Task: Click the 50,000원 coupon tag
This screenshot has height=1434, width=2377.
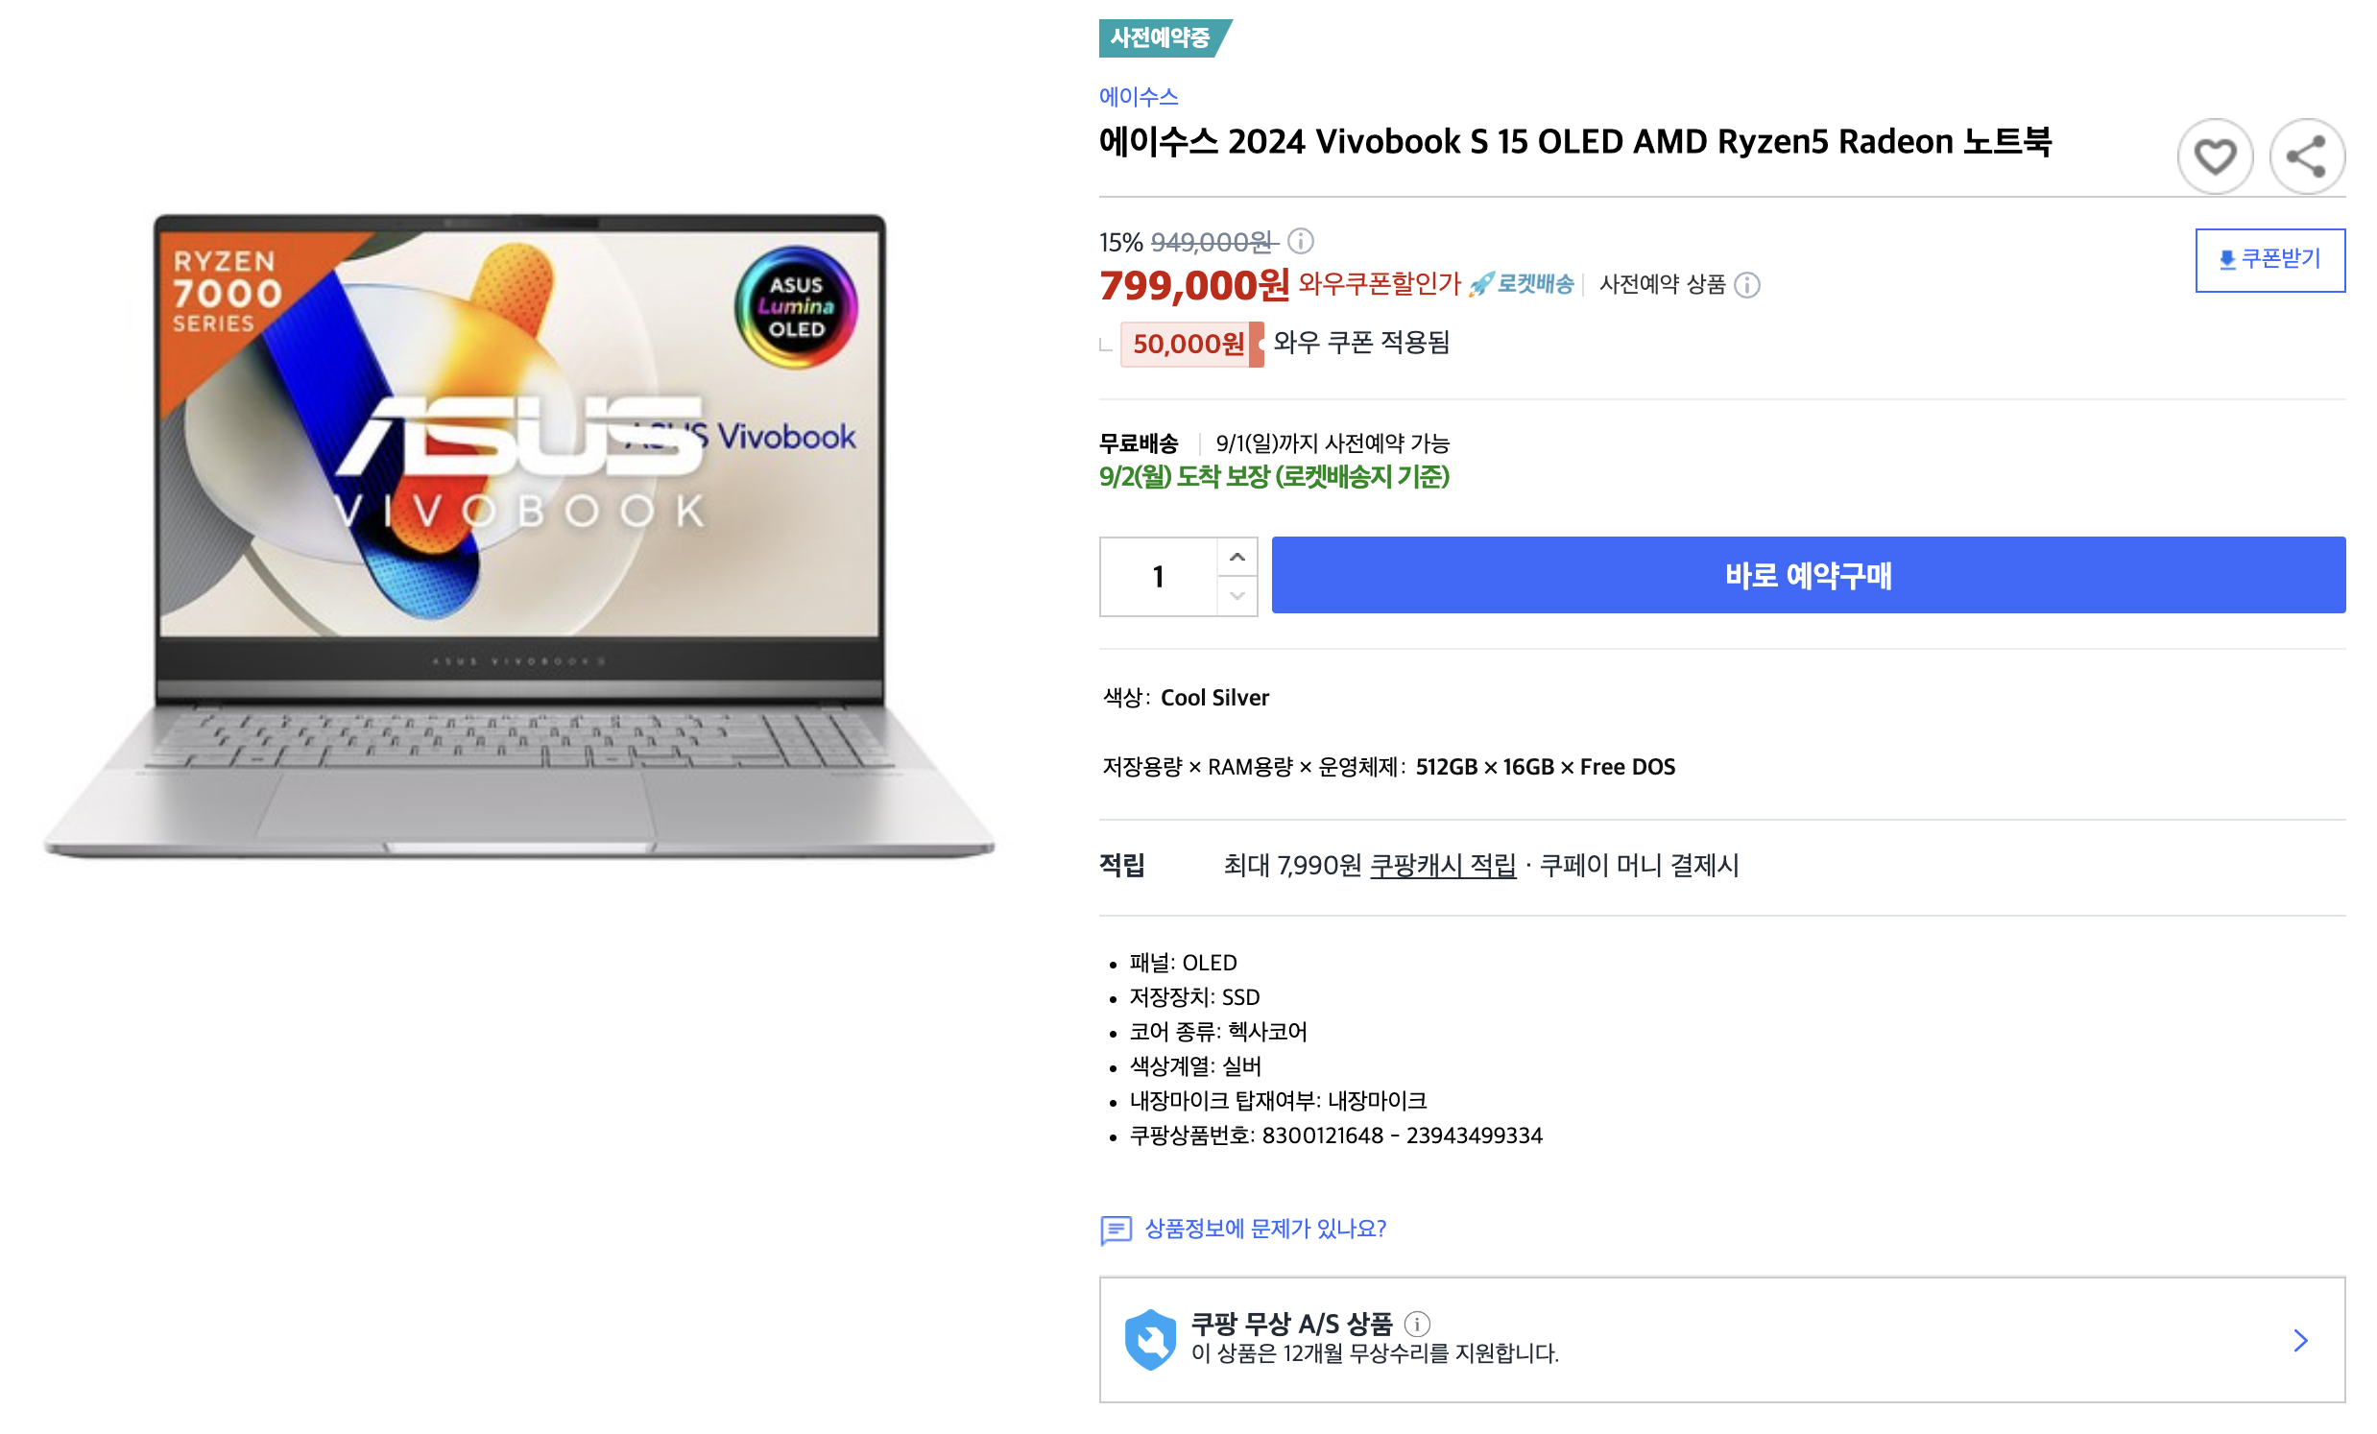Action: click(x=1190, y=344)
